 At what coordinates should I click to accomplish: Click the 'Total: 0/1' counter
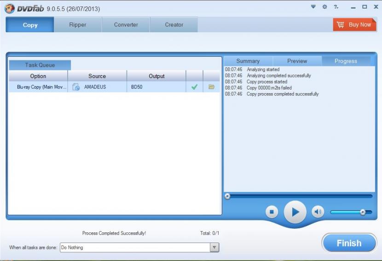coord(209,233)
